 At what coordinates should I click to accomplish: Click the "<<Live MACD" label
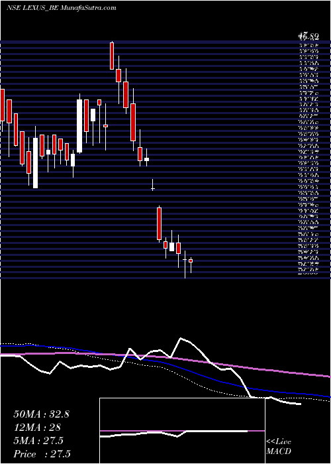(279, 447)
